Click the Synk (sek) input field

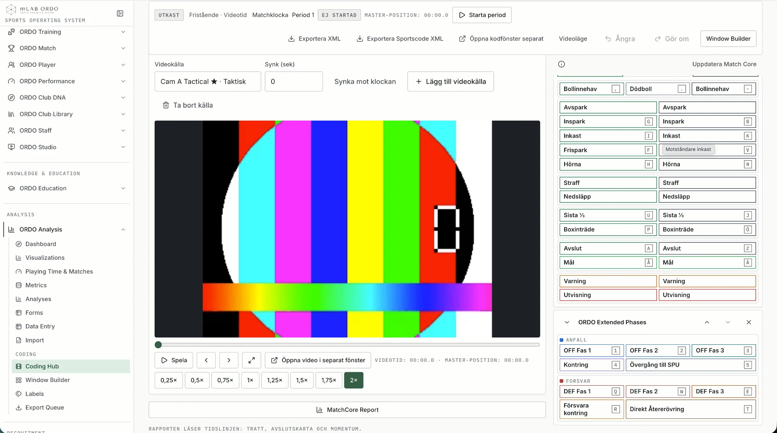coord(294,81)
